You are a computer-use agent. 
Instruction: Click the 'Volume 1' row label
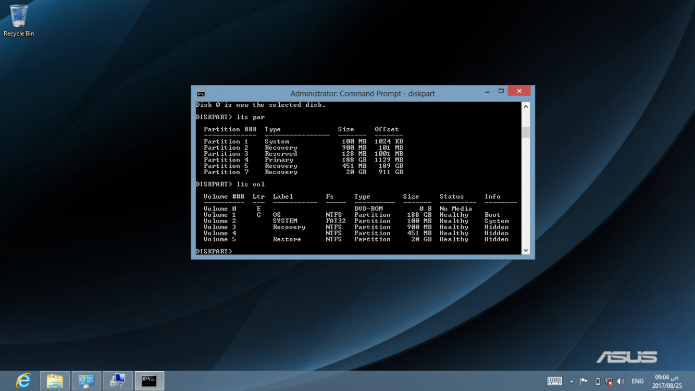coord(220,215)
